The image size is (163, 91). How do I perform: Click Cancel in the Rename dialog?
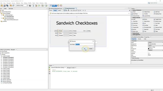(x=91, y=49)
